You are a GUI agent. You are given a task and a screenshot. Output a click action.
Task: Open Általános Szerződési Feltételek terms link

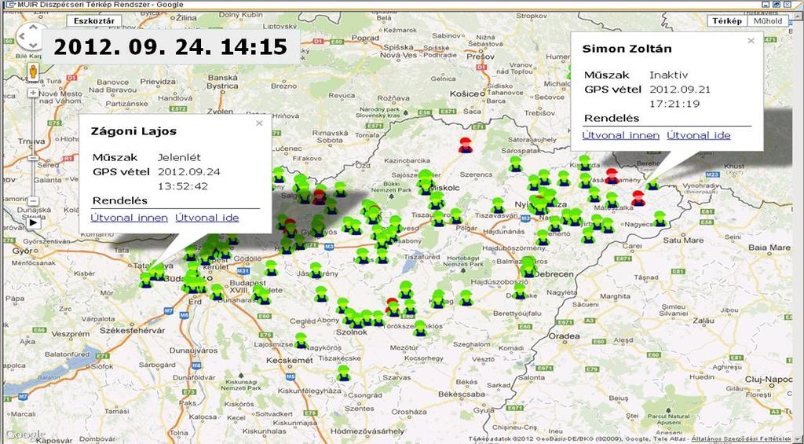tap(741, 438)
